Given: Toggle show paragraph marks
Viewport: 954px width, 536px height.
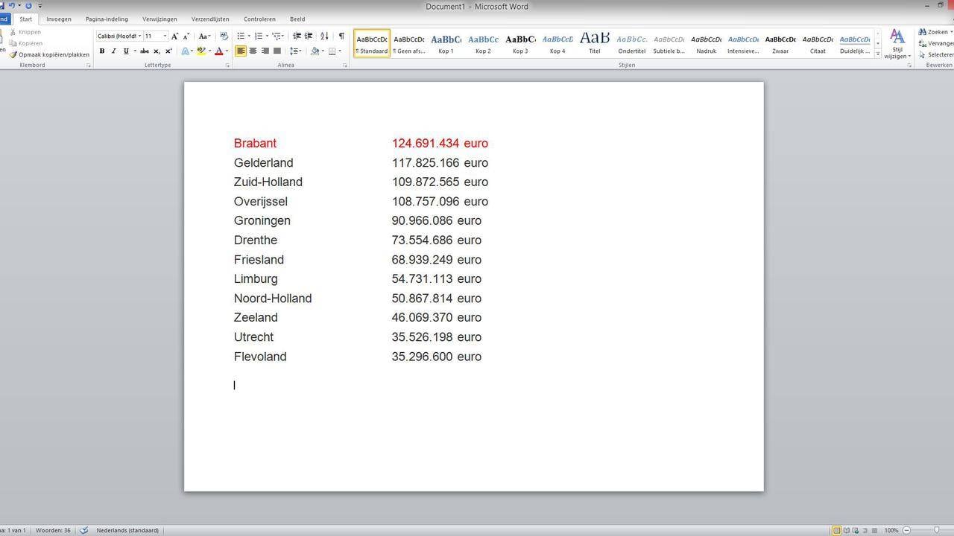Looking at the screenshot, I should (341, 36).
